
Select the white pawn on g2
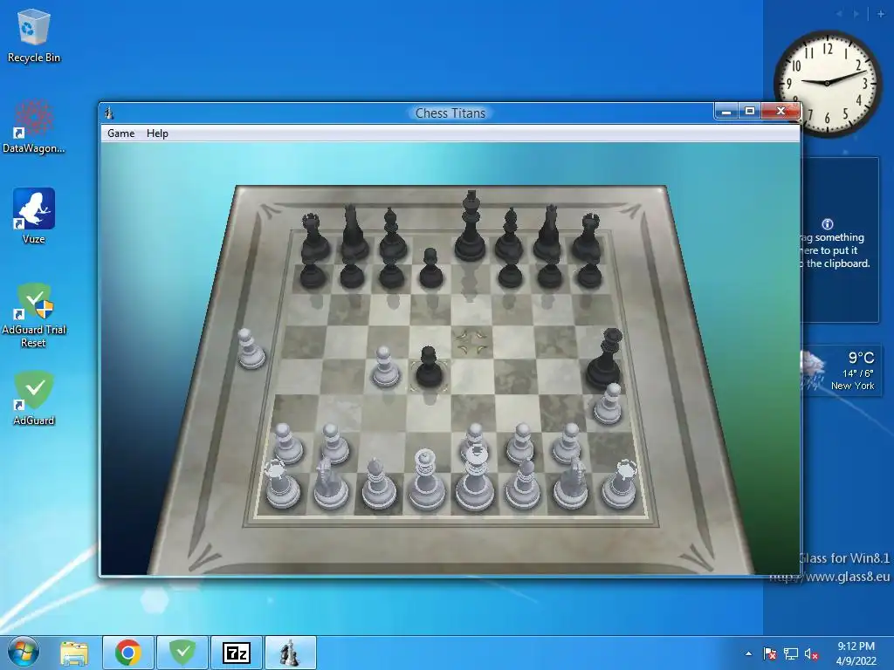(567, 443)
